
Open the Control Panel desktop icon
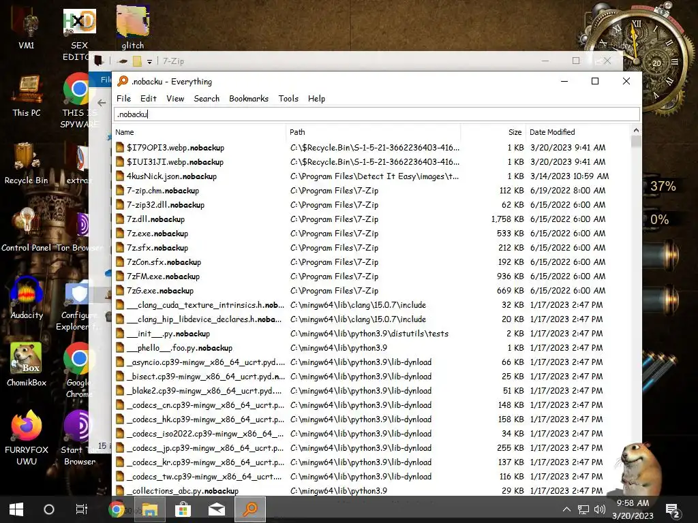[x=27, y=230]
